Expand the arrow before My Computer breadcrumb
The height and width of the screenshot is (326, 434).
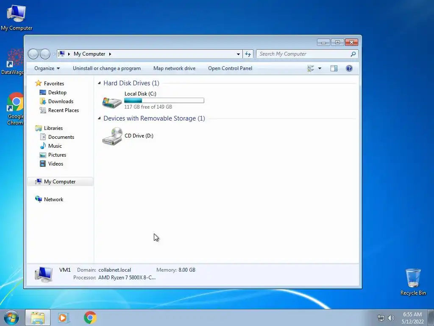[69, 54]
